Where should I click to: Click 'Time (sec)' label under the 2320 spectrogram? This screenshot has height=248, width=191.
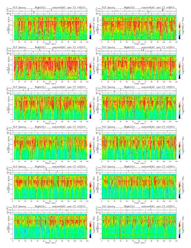[51, 242]
